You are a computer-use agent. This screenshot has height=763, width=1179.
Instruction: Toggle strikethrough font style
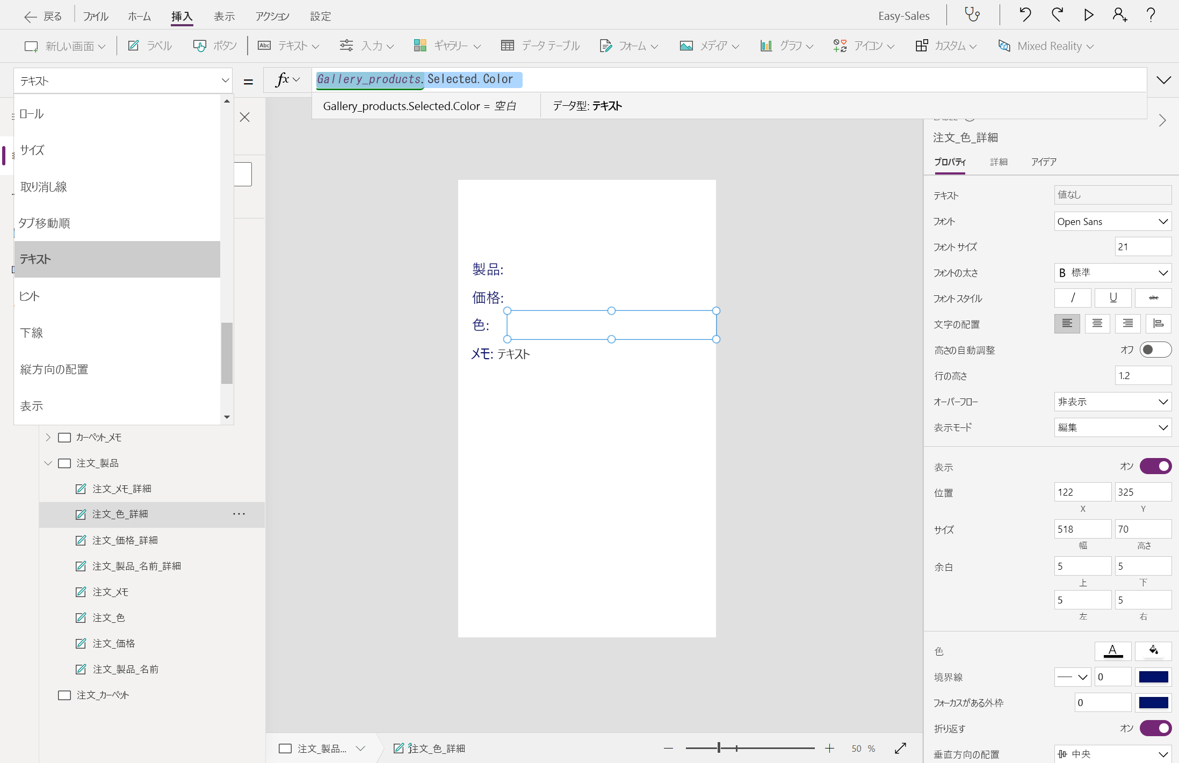(1153, 298)
